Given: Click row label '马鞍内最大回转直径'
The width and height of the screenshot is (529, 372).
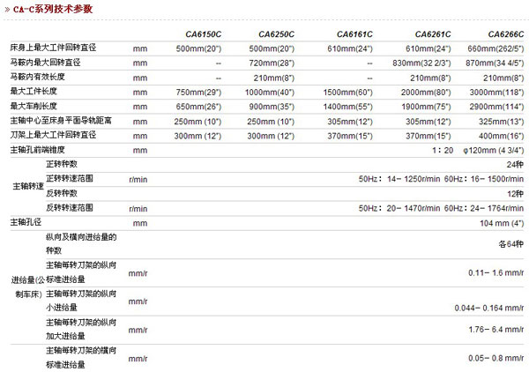Looking at the screenshot, I should click(x=45, y=63).
